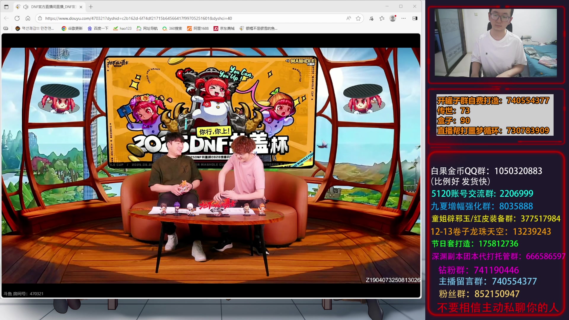569x320 pixels.
Task: Open the user profile avatar
Action: point(393,18)
